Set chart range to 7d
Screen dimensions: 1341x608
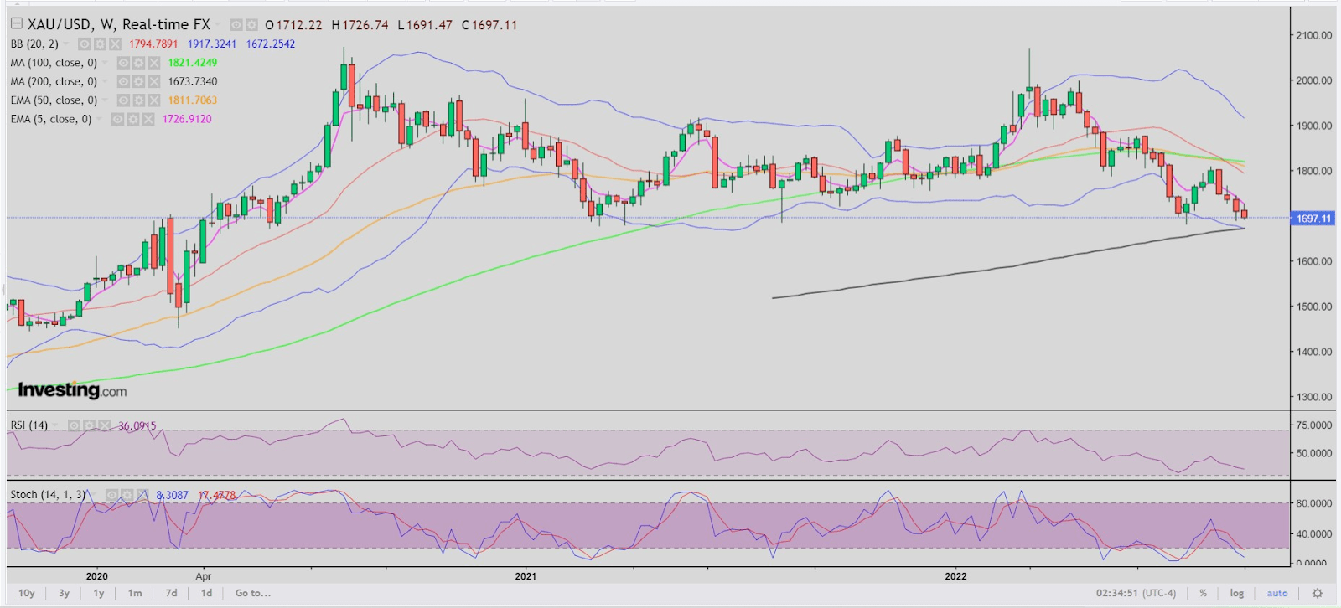[x=172, y=593]
